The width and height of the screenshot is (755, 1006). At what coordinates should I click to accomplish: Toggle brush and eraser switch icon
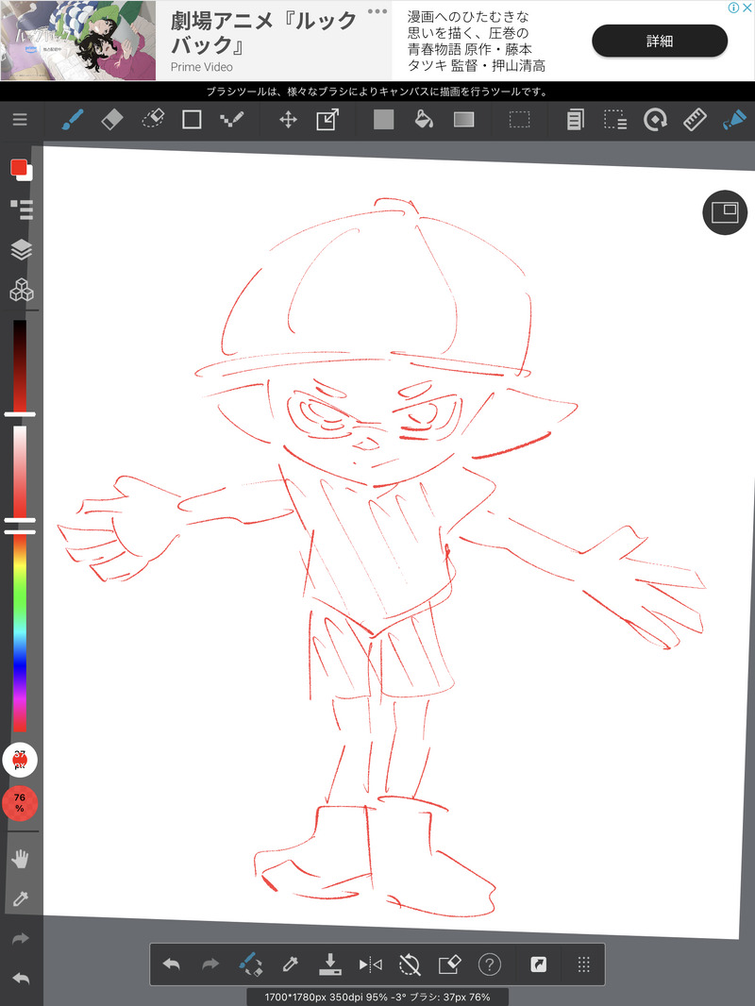(x=250, y=964)
